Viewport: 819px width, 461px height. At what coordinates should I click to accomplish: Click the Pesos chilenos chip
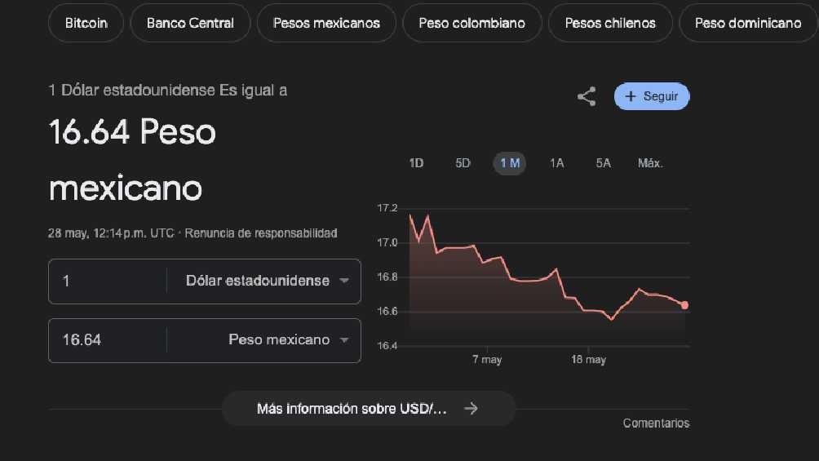[x=610, y=23]
